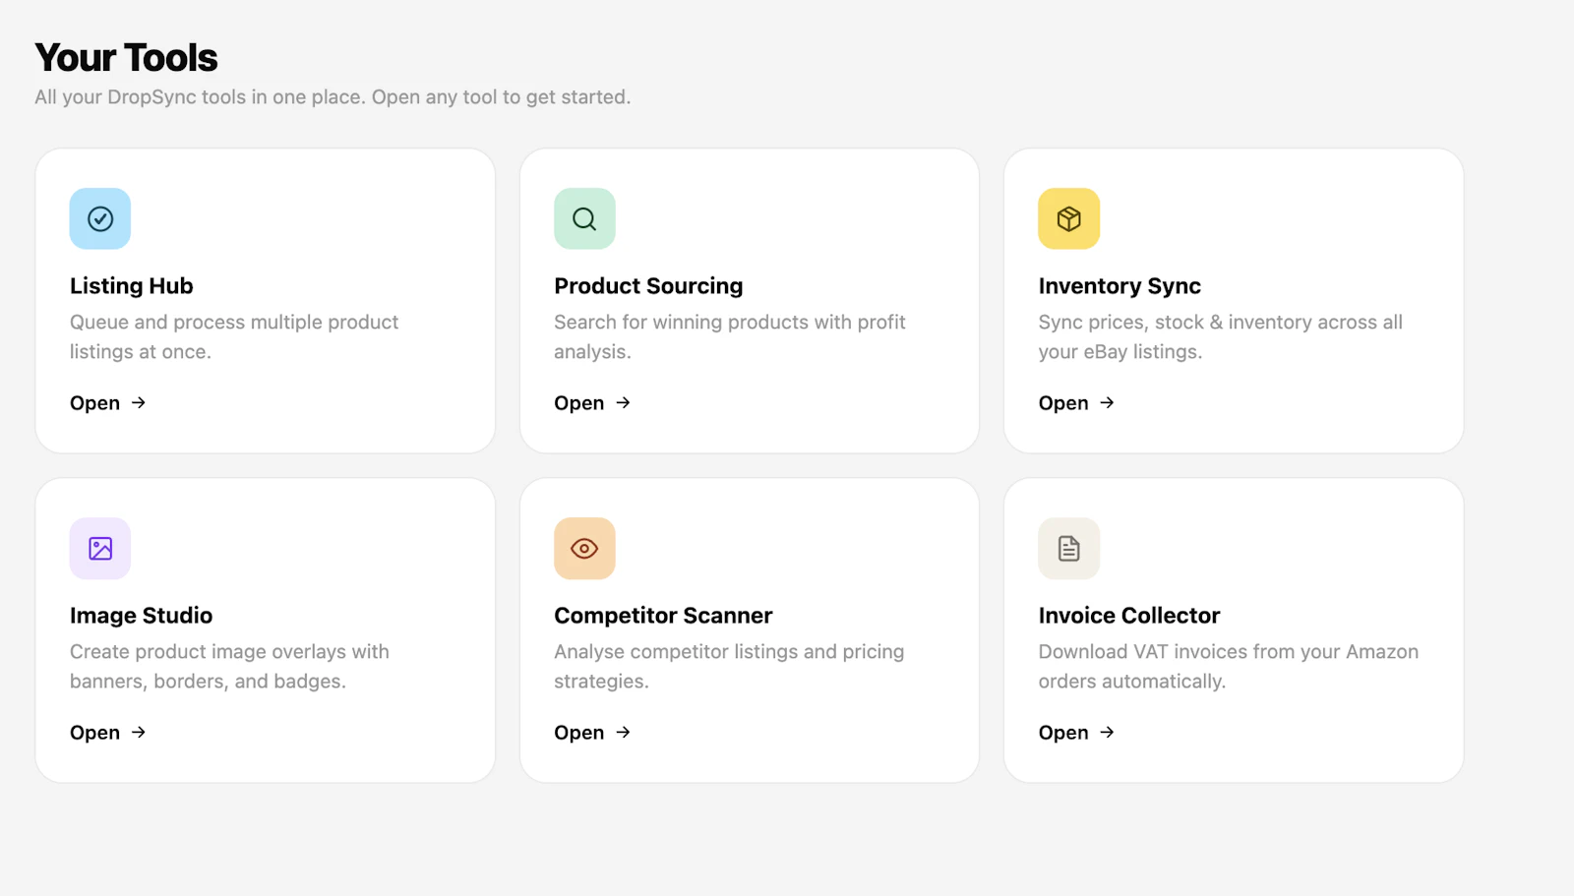The height and width of the screenshot is (896, 1574).
Task: Select the Product Sourcing card title
Action: pos(648,286)
